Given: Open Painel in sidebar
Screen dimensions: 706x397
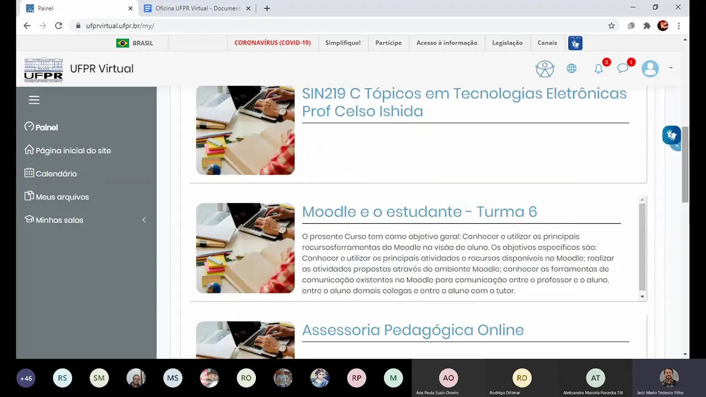Looking at the screenshot, I should tap(41, 127).
